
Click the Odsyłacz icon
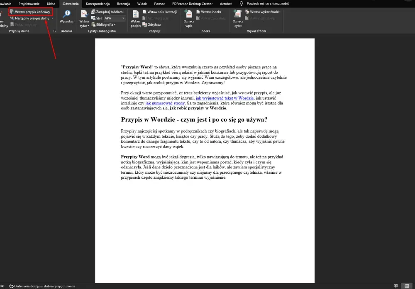tap(144, 24)
